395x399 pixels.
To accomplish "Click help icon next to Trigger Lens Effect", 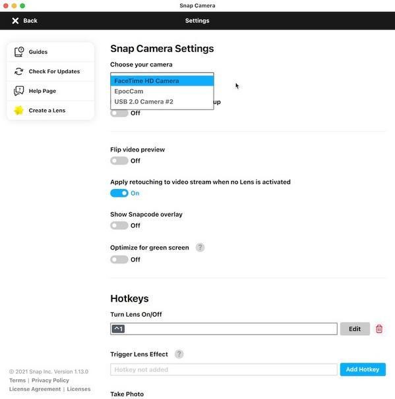I will (x=179, y=354).
